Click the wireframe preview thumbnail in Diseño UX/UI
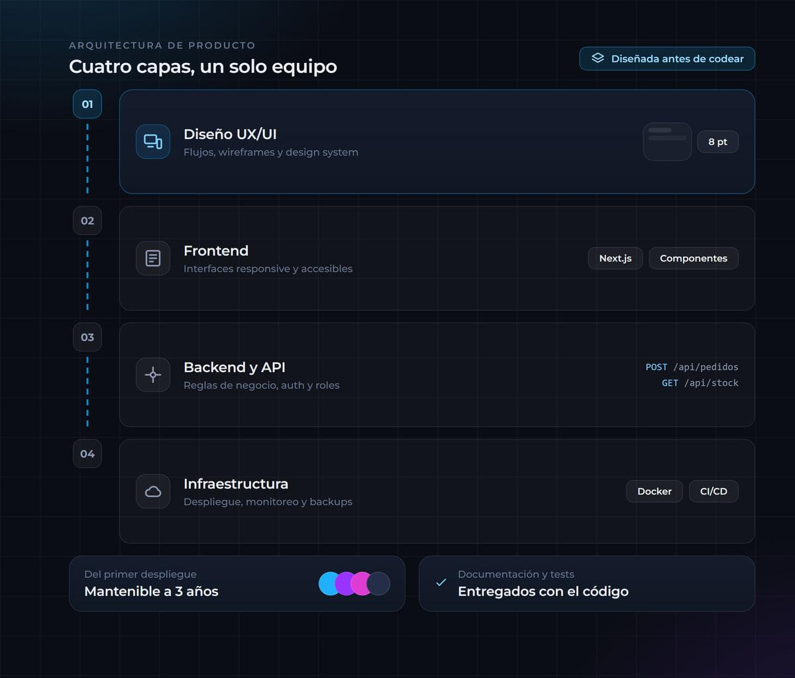The image size is (795, 678). 667,142
